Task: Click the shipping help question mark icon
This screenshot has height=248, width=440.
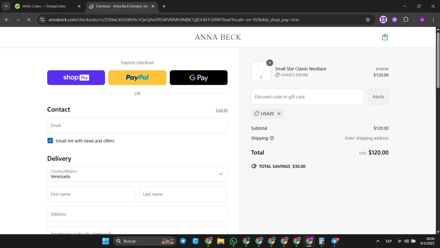Action: click(272, 138)
